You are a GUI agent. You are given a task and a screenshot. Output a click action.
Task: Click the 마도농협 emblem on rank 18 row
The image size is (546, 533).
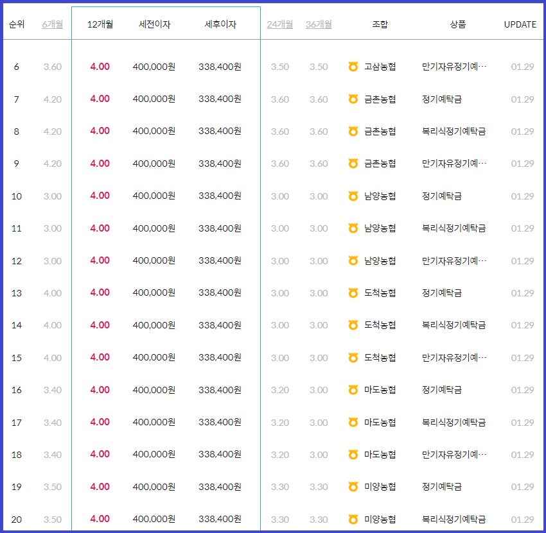[x=351, y=454]
